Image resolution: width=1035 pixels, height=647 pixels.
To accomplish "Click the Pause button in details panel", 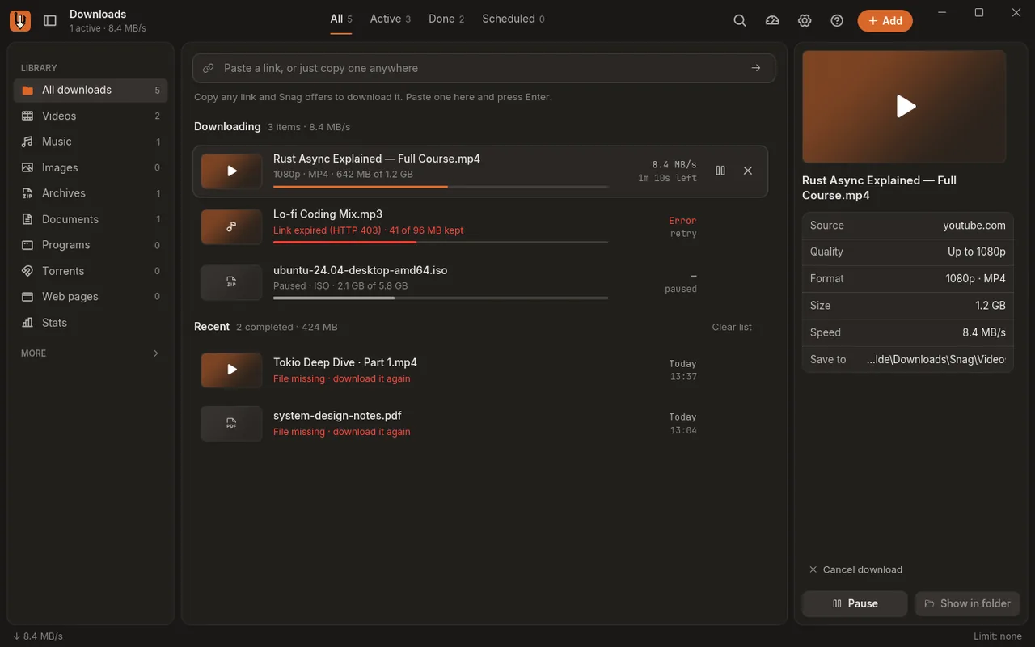I will (x=855, y=603).
